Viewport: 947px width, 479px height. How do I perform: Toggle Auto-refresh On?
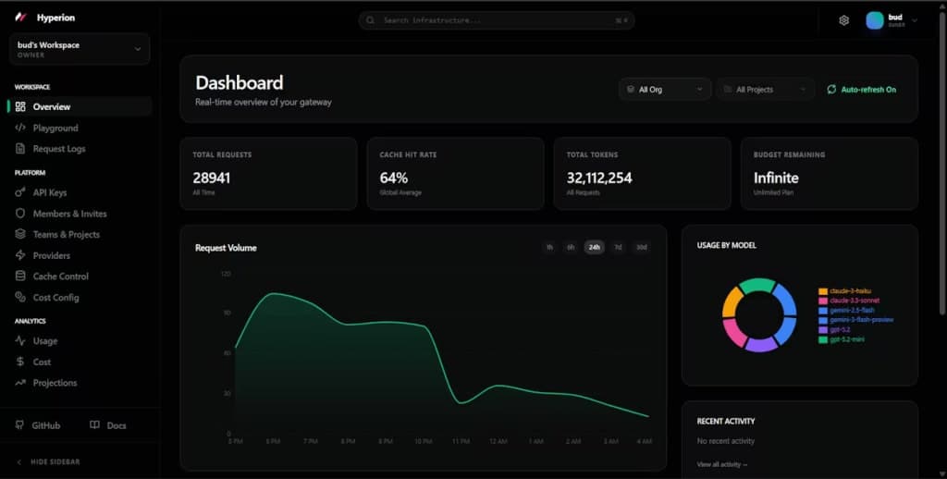[x=861, y=90]
